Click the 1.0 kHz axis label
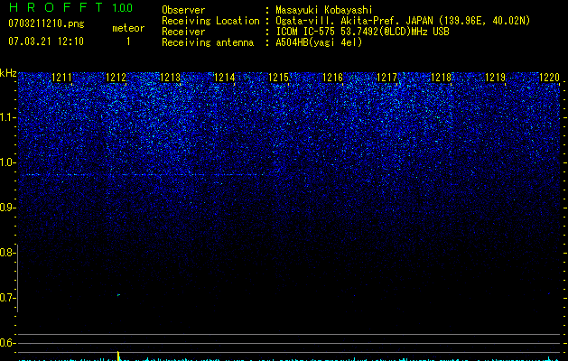This screenshot has width=568, height=361. pyautogui.click(x=7, y=162)
